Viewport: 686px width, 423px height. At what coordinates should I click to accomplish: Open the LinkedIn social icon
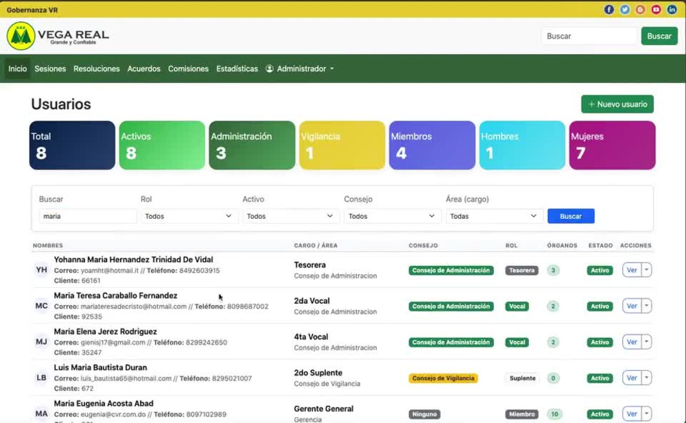pyautogui.click(x=672, y=10)
